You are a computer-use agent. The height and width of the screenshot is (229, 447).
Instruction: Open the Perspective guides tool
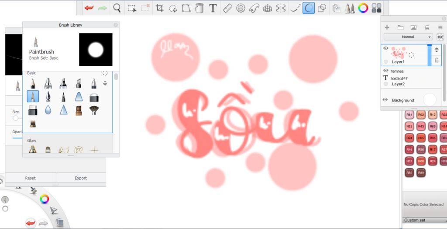pyautogui.click(x=268, y=8)
